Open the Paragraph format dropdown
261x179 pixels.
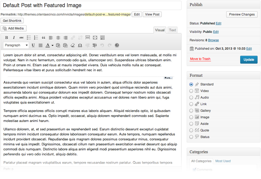(x=16, y=45)
